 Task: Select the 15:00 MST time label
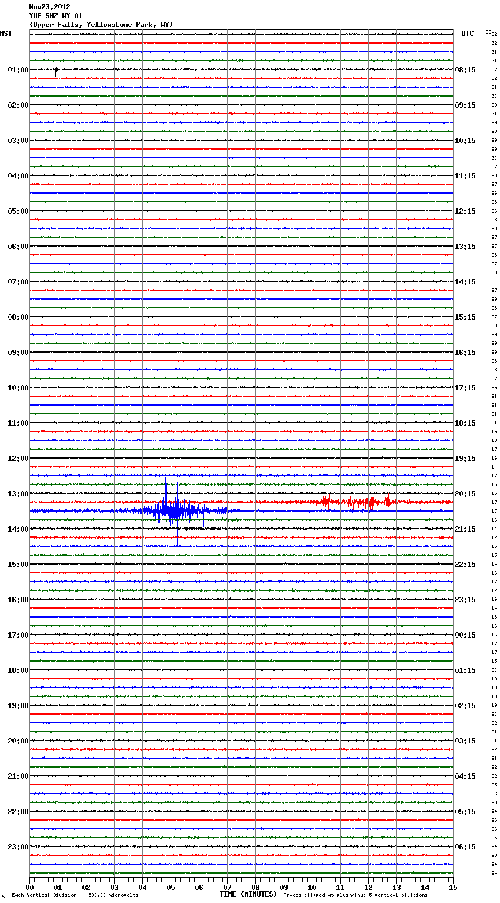point(18,565)
